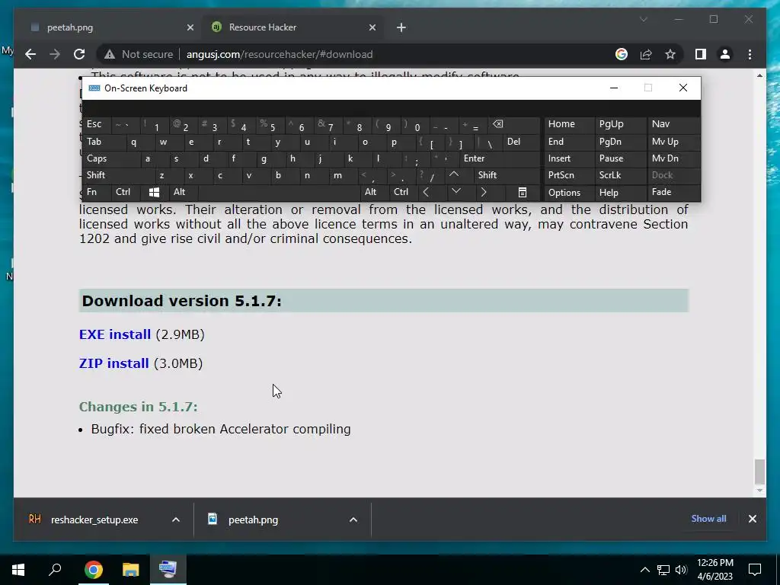Image resolution: width=780 pixels, height=585 pixels.
Task: Click the Not secure warning icon
Action: (x=110, y=54)
